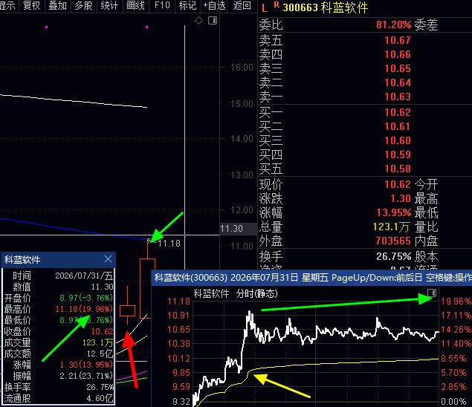Click the 返回 back button
472x407 pixels.
[x=242, y=5]
